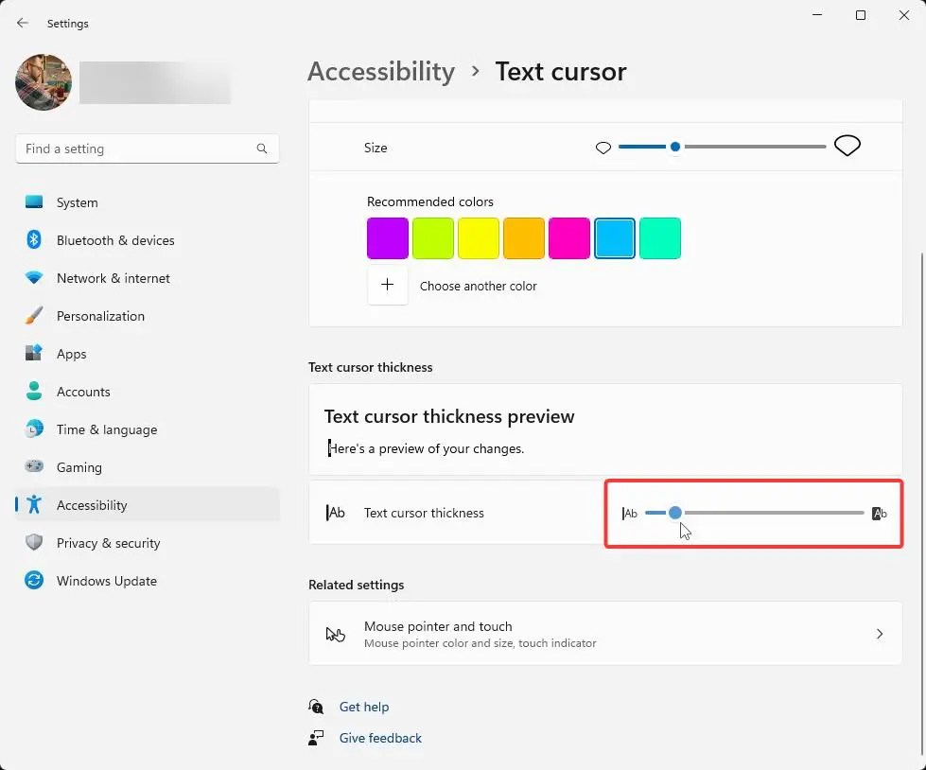Click the Gaming controller icon
Screen dimensions: 926x770
tap(34, 466)
